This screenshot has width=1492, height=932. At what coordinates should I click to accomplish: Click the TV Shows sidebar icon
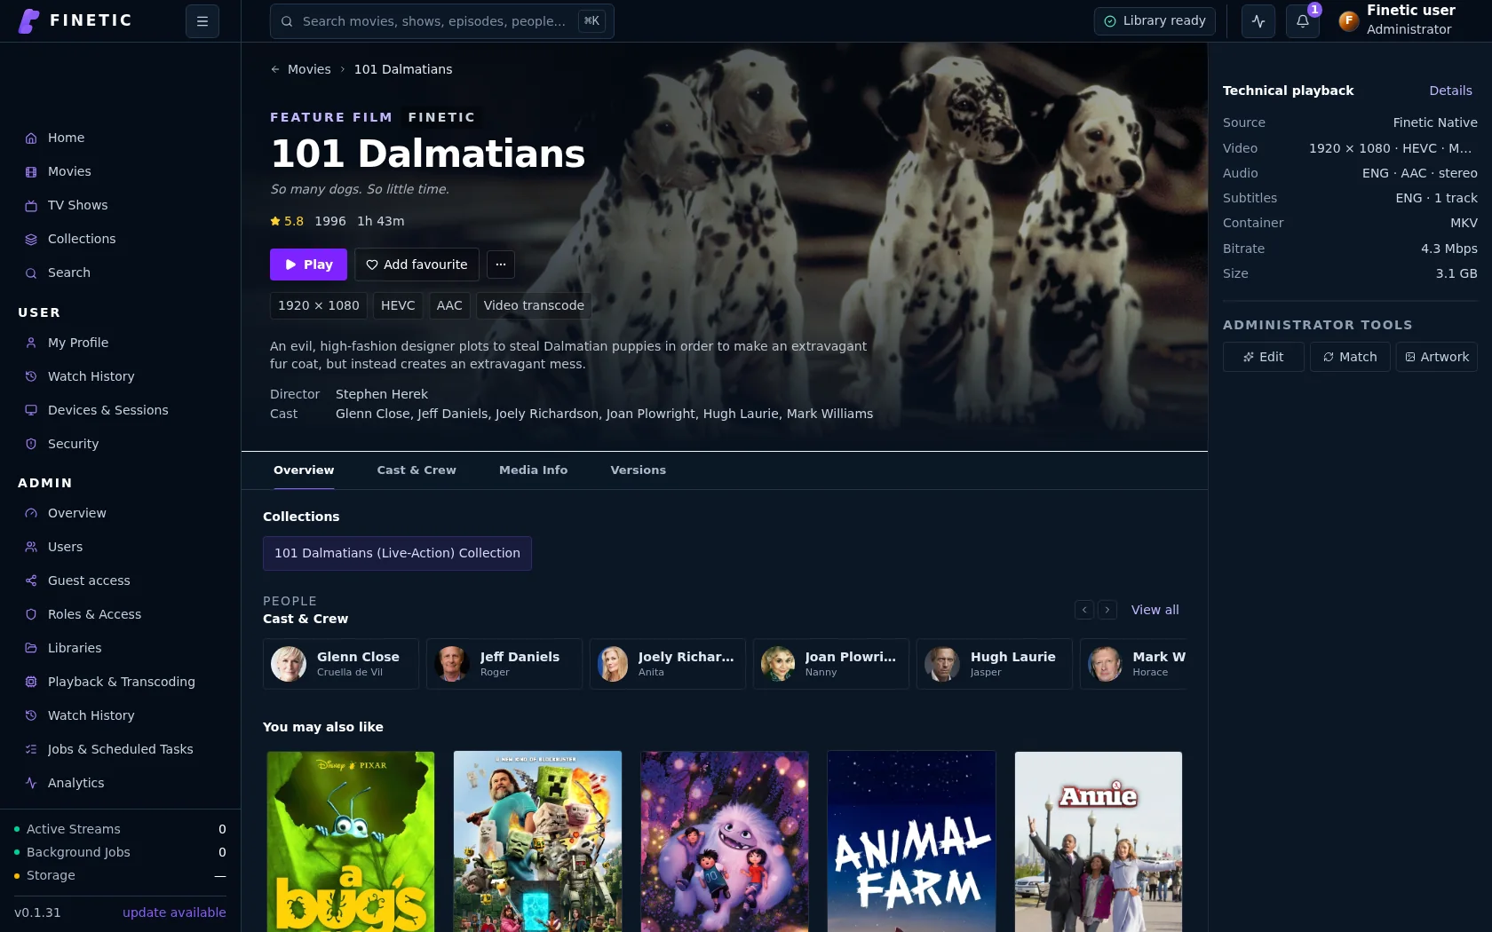pos(31,205)
